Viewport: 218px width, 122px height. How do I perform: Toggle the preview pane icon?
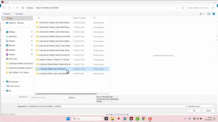(208, 14)
